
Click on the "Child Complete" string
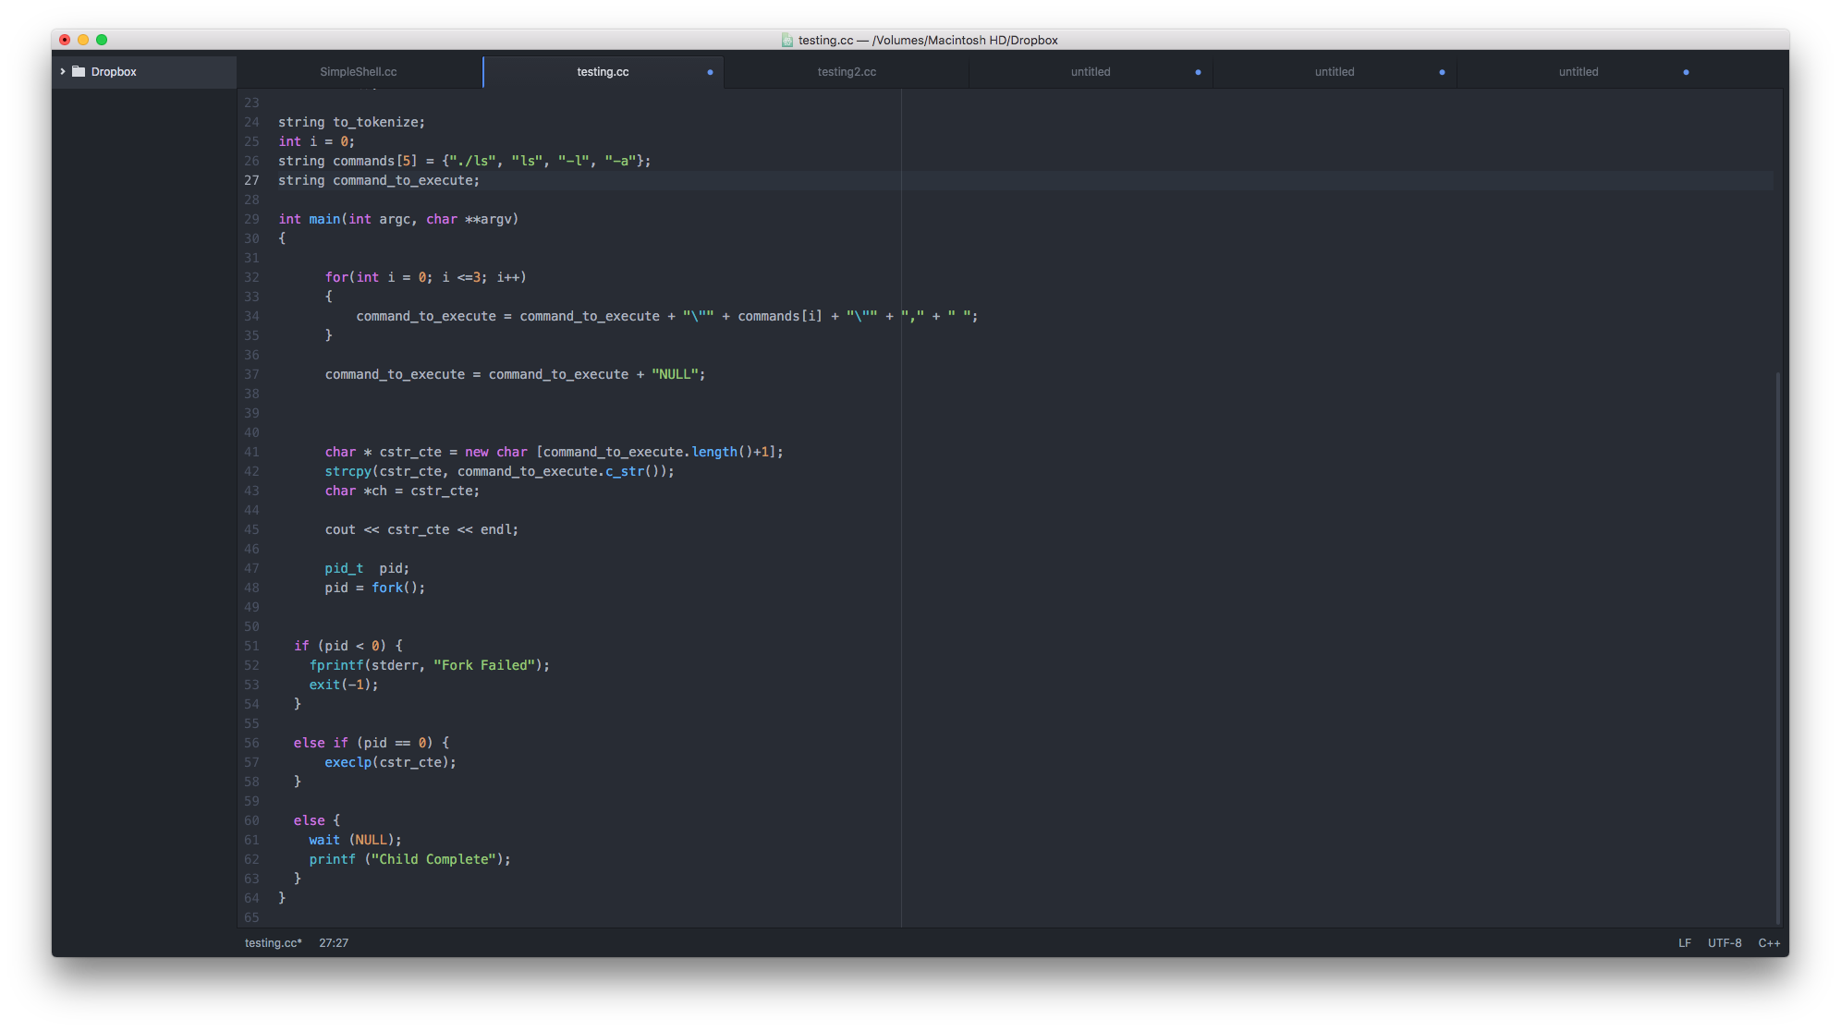[x=434, y=859]
